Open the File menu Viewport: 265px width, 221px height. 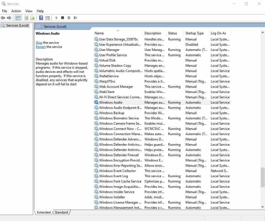pyautogui.click(x=4, y=11)
